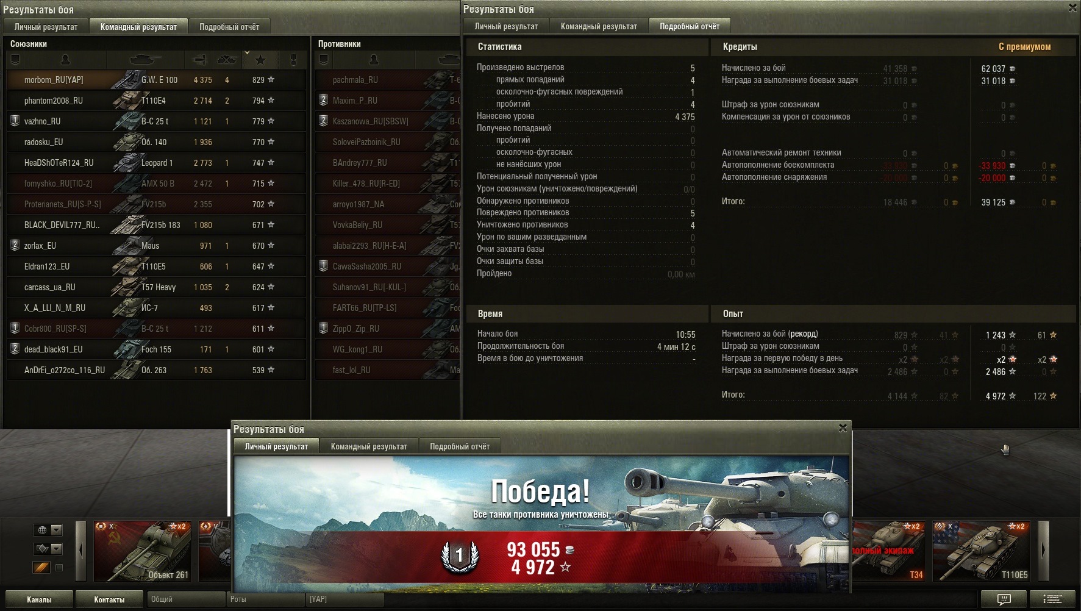
Task: Open the Каналы button
Action: click(x=39, y=599)
